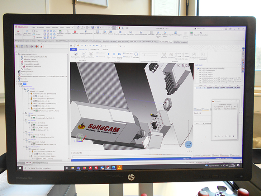Toggle the Z1-Positioning for Cut-Off checkbox
The image size is (261, 196).
[34, 111]
